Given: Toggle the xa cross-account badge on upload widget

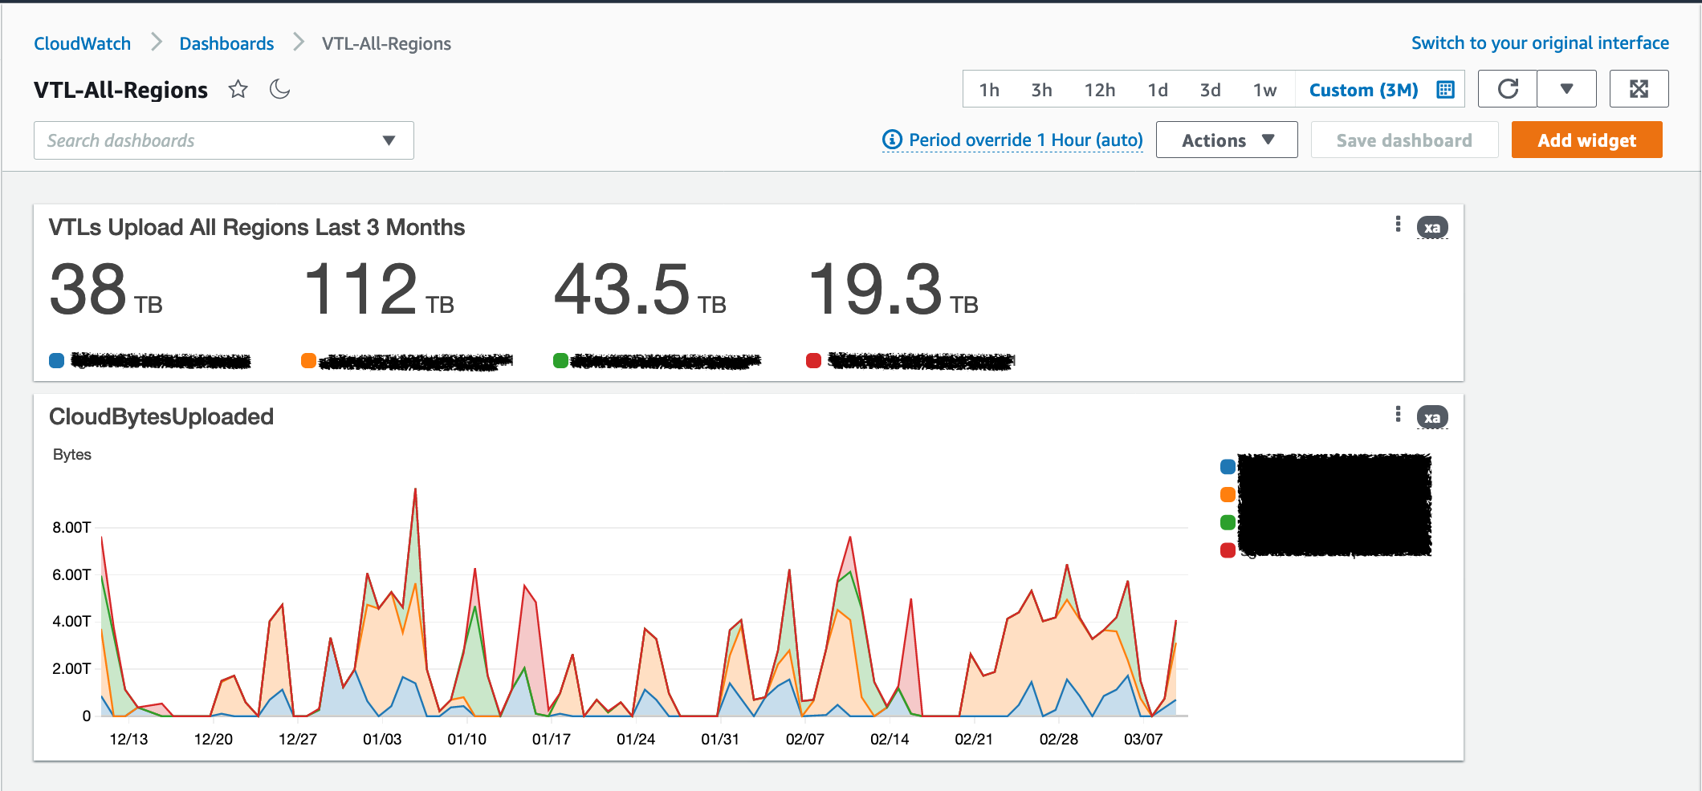Looking at the screenshot, I should [x=1432, y=227].
